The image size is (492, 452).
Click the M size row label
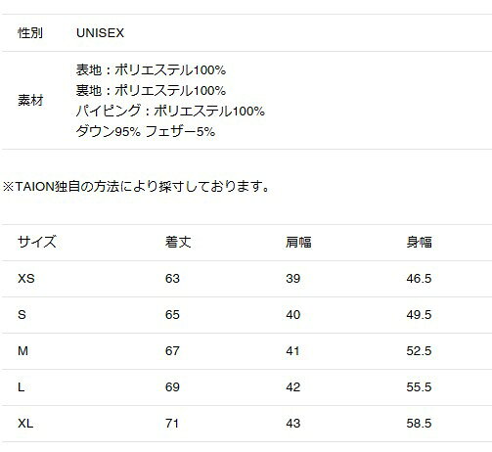coord(22,351)
